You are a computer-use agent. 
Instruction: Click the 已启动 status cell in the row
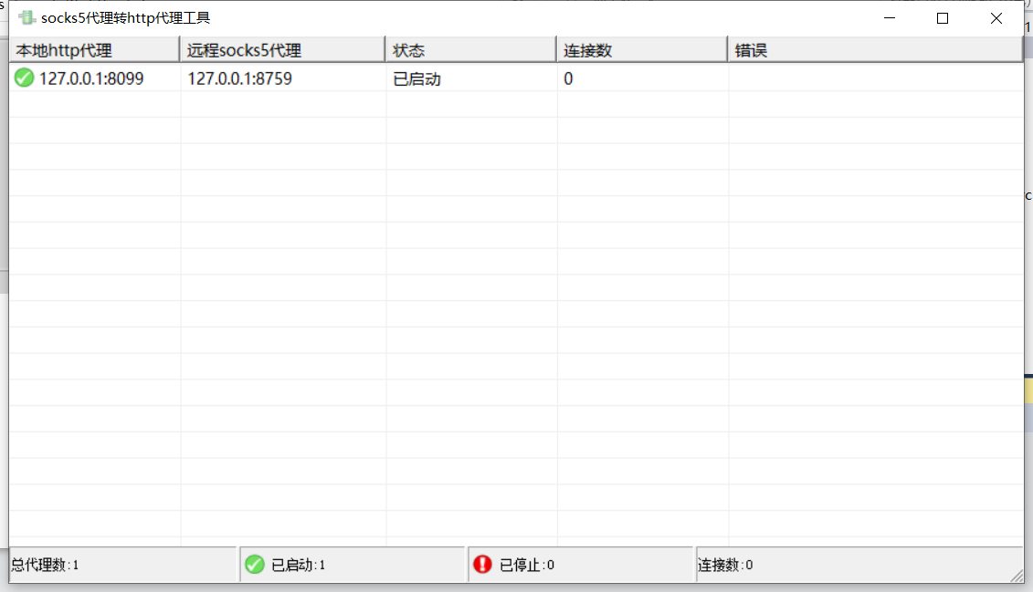pos(417,79)
